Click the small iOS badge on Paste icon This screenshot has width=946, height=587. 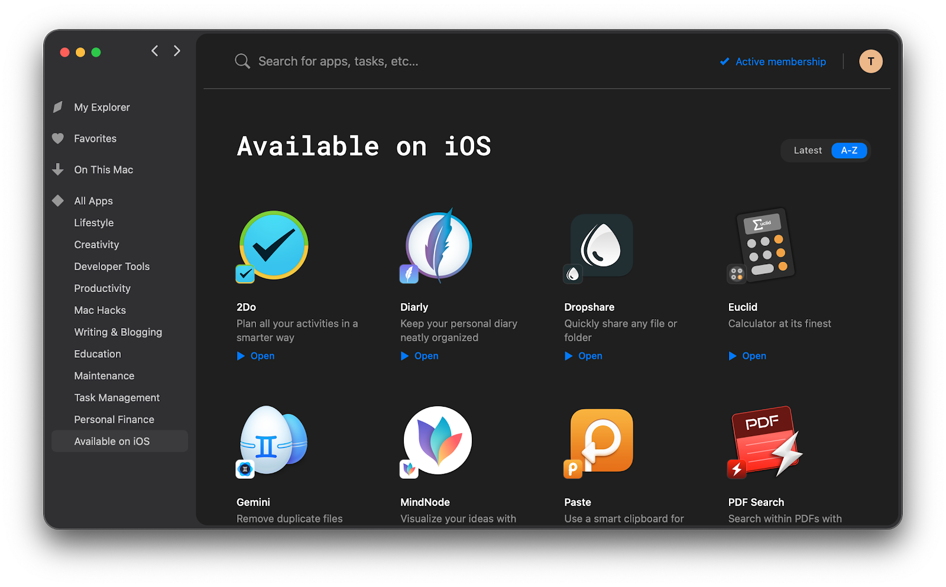(573, 469)
